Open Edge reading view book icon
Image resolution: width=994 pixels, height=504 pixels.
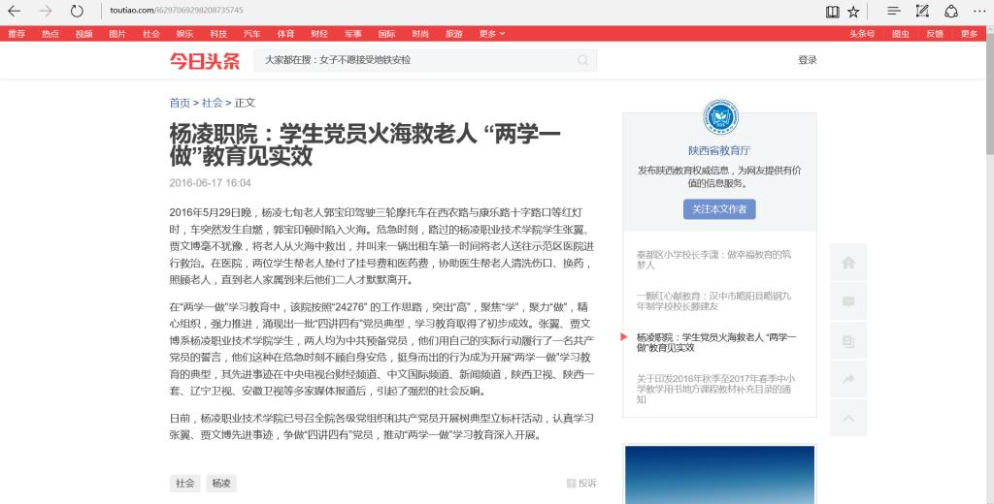coord(832,11)
